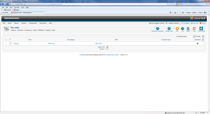The image size is (210, 114).
Task: Click the IE help question-mark icon
Action: 205,13
